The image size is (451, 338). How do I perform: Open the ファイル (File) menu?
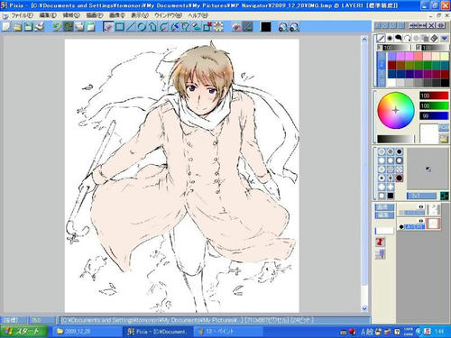point(22,15)
